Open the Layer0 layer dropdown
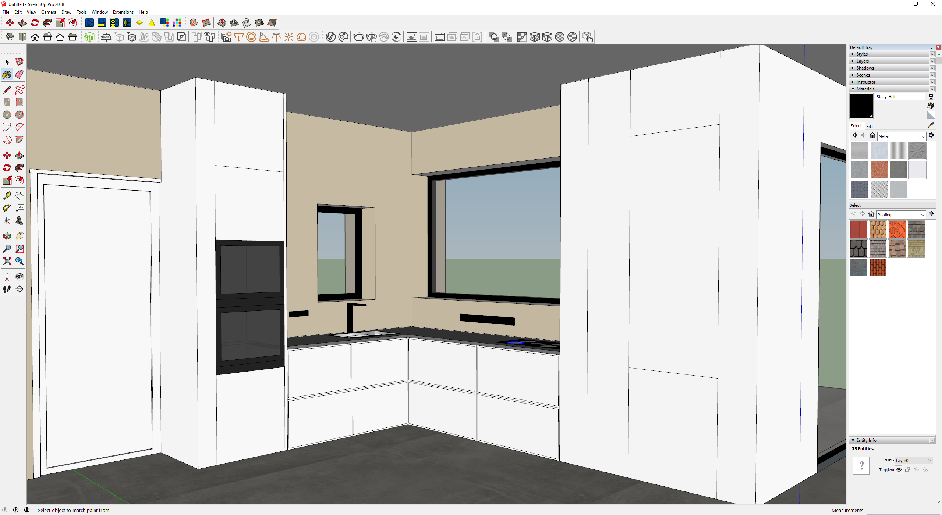Image resolution: width=942 pixels, height=515 pixels. click(913, 460)
